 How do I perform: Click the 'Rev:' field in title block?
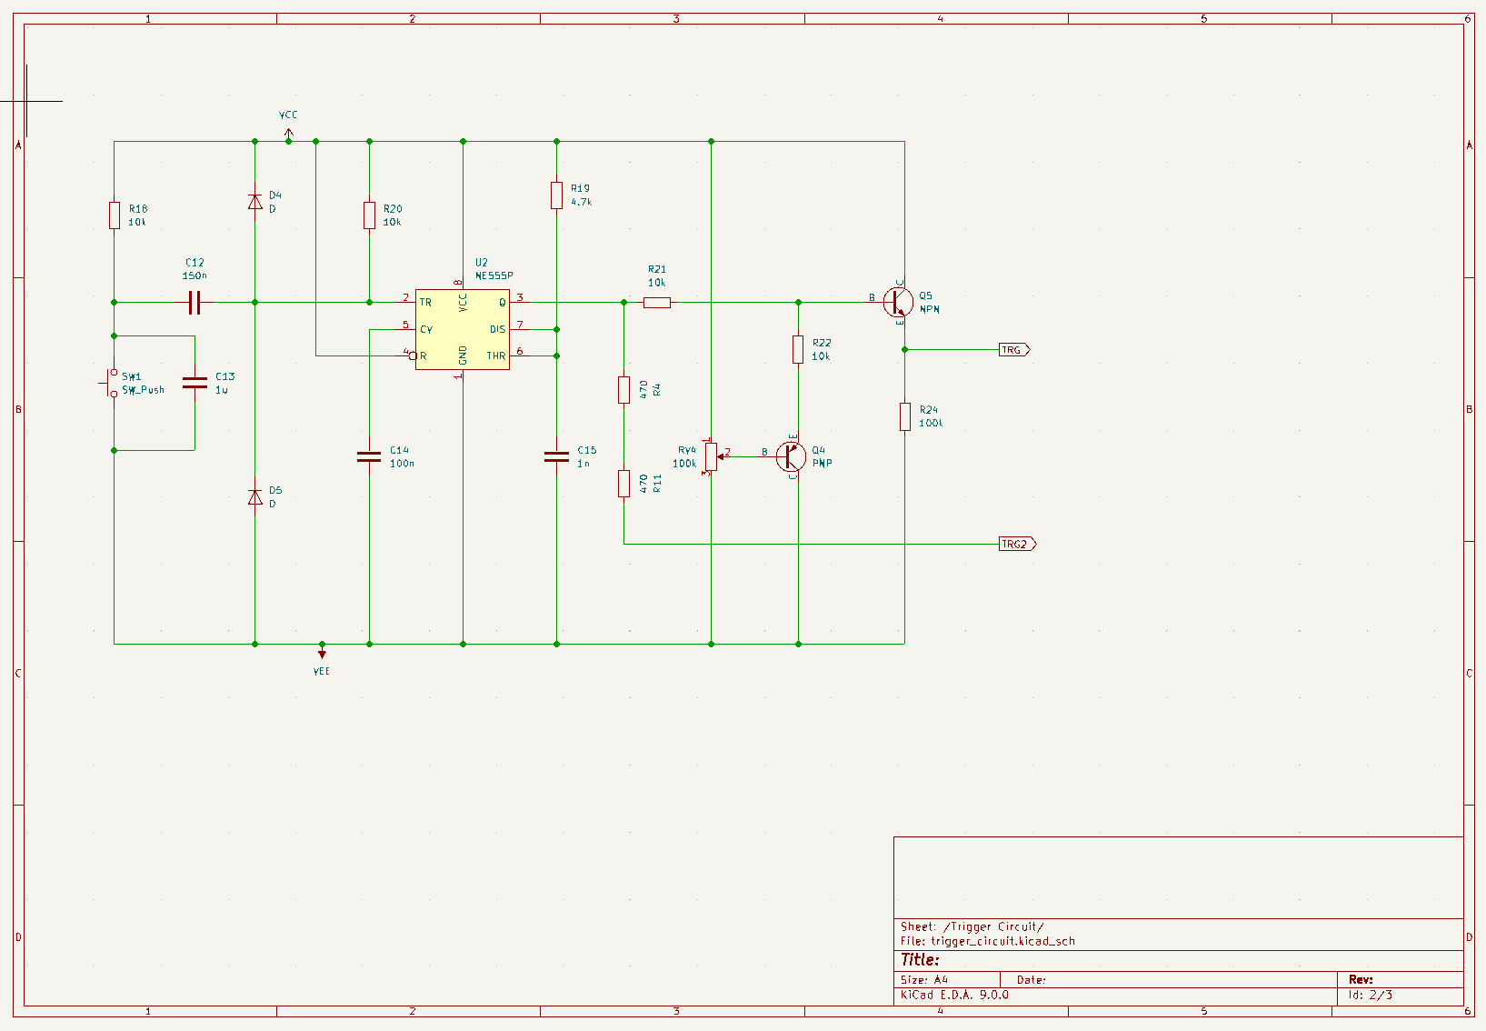pyautogui.click(x=1361, y=979)
